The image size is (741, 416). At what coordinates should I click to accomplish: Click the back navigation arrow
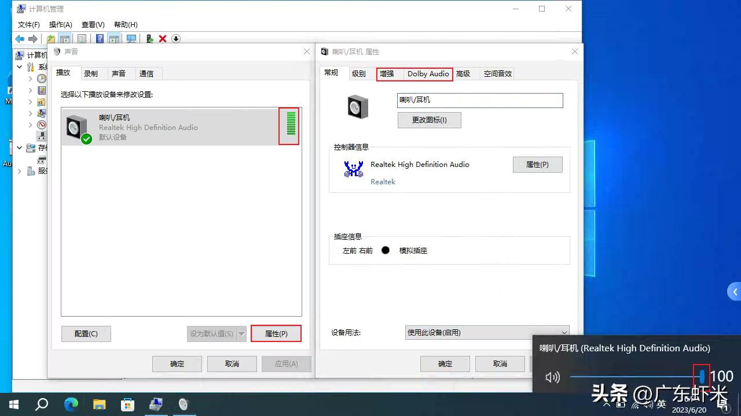[20, 39]
